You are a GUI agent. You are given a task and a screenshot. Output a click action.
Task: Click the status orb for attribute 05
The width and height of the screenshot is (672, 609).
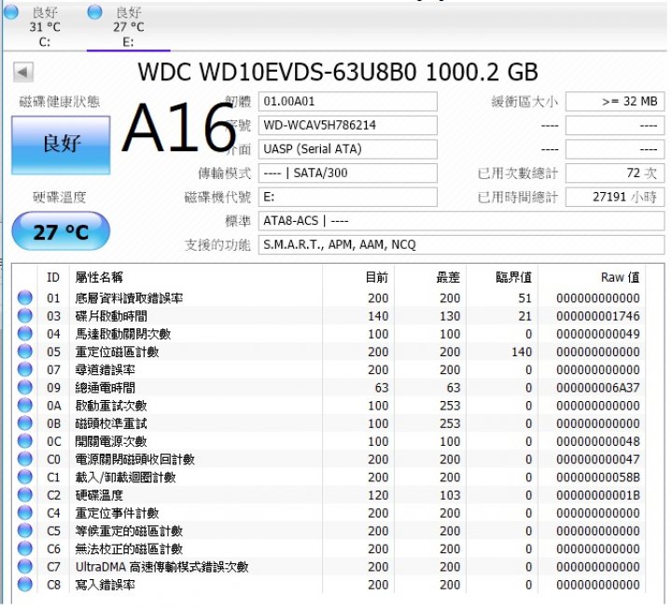pyautogui.click(x=25, y=352)
